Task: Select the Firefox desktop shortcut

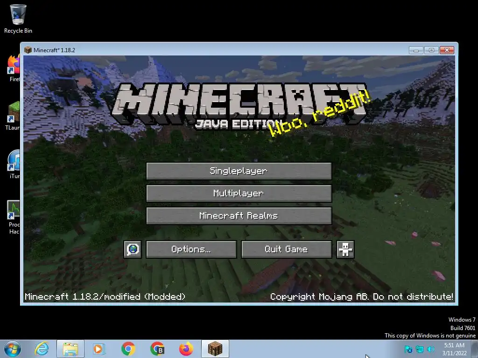Action: (x=14, y=68)
